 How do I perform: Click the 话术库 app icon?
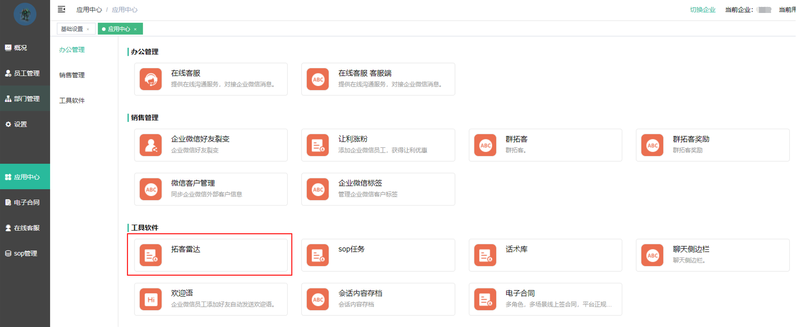pyautogui.click(x=485, y=255)
